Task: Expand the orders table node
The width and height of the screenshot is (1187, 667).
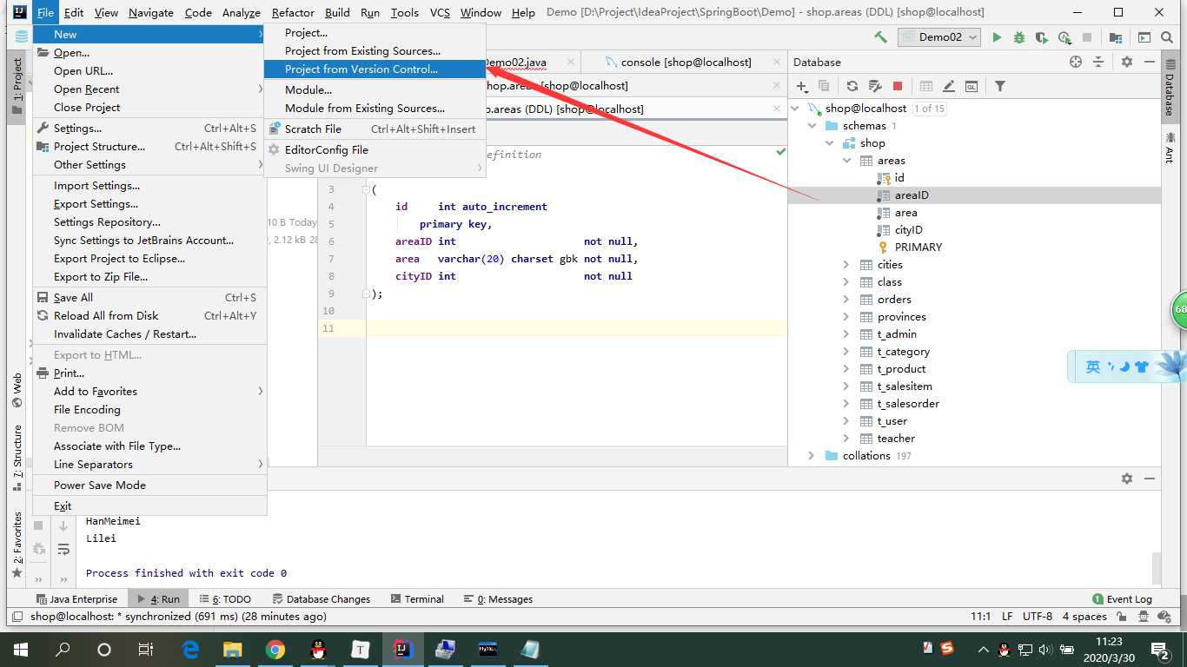Action: [x=846, y=300]
